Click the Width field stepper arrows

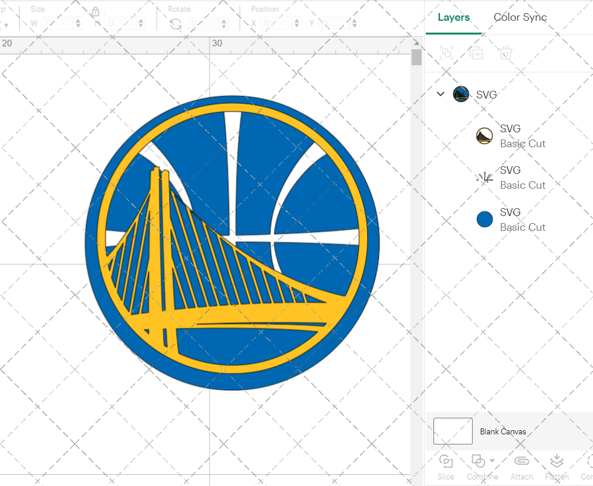point(78,24)
